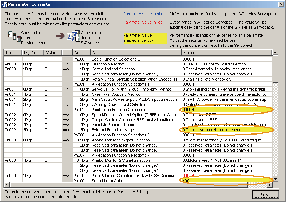Close the Parameter Converter dialog
286x202 pixels.
[x=281, y=4]
